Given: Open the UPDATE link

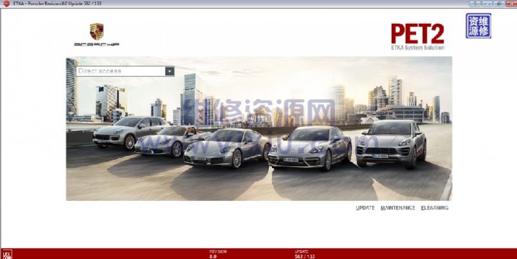Looking at the screenshot, I should pyautogui.click(x=365, y=207).
